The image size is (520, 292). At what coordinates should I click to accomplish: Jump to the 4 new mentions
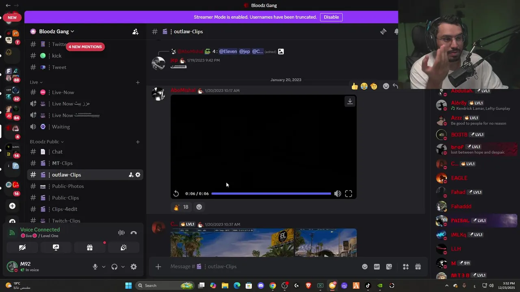[x=85, y=47]
